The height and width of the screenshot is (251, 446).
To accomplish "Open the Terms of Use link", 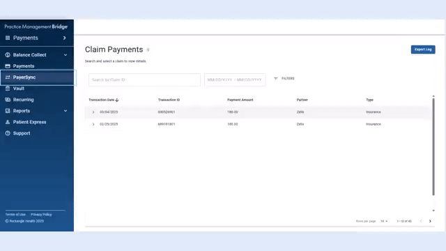I will tap(15, 215).
